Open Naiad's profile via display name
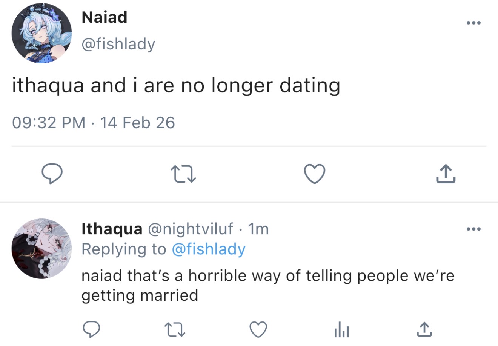The image size is (498, 346). tap(105, 17)
